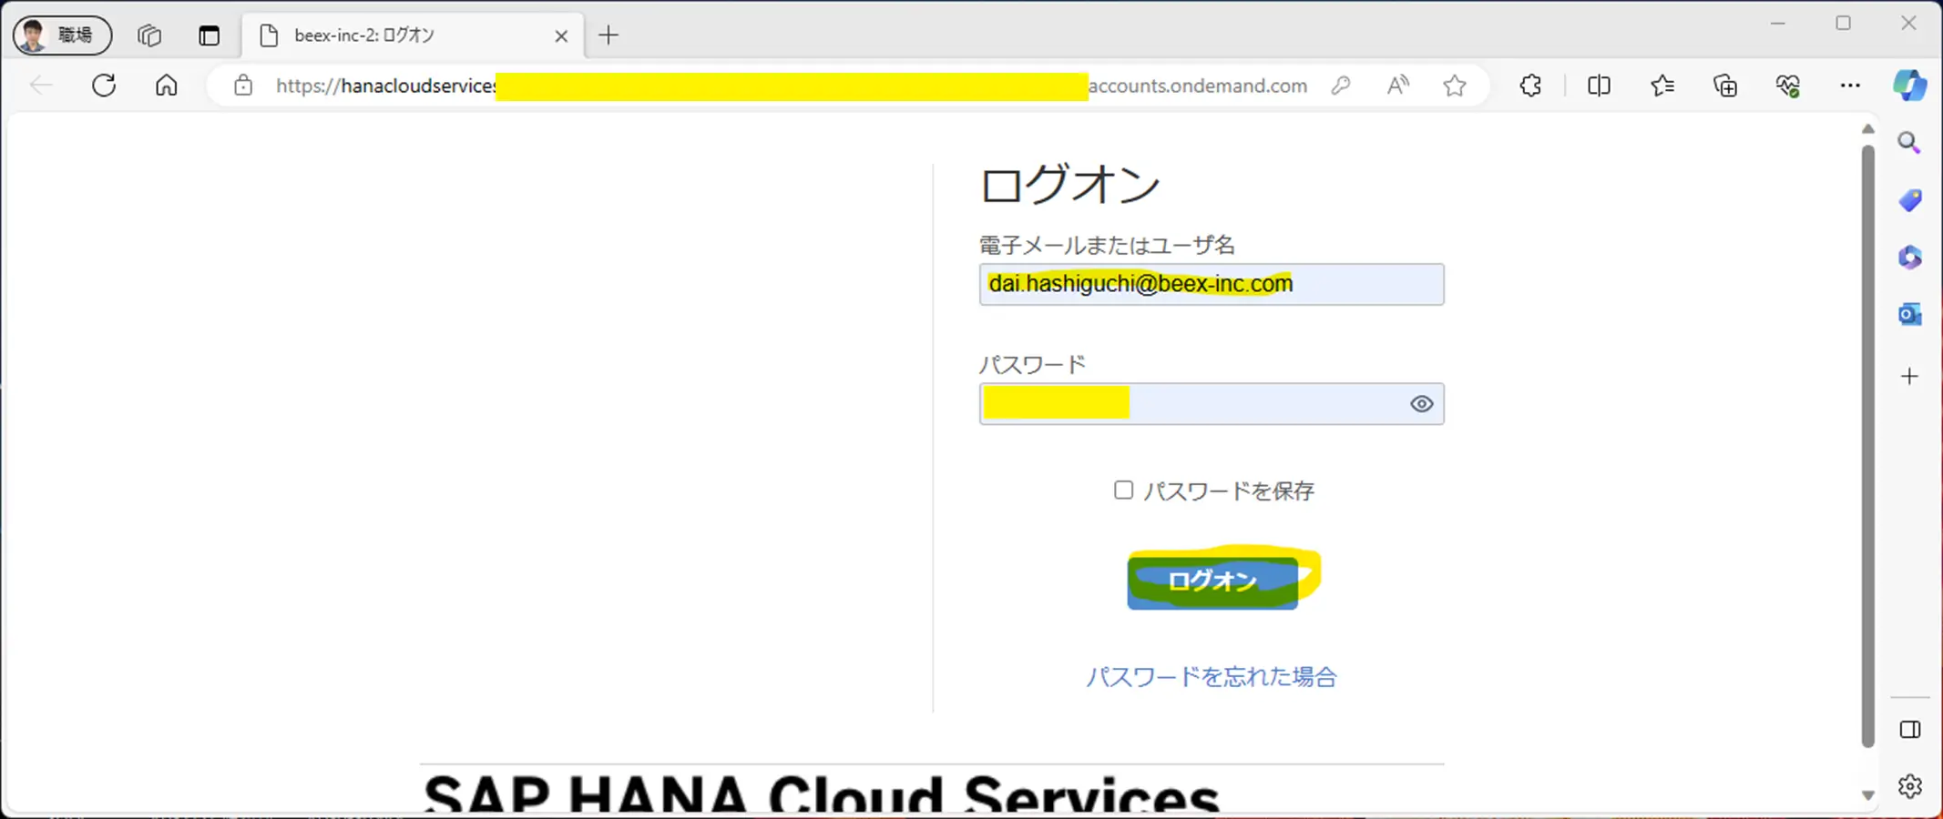Open the settings and more menu
The image size is (1943, 819).
1850,86
